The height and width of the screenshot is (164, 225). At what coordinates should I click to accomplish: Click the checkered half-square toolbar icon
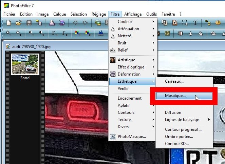pyautogui.click(x=180, y=33)
